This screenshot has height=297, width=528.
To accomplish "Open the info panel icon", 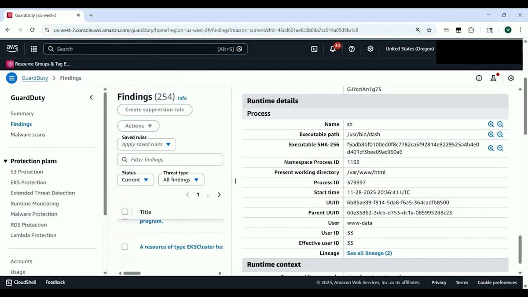I will pyautogui.click(x=479, y=78).
